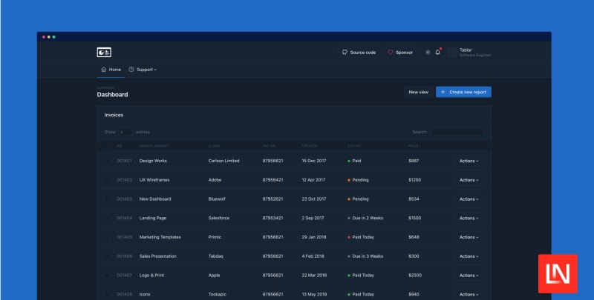Focus the invoices Search field

tap(457, 132)
